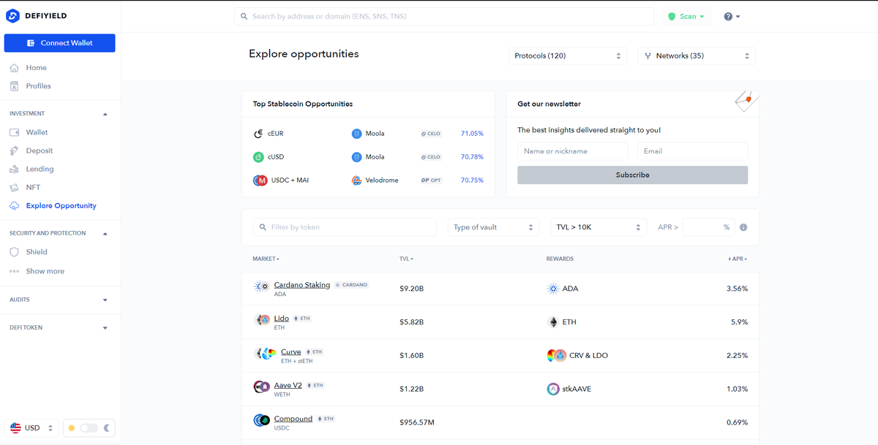Viewport: 878px width, 445px height.
Task: Collapse the SECURITY AND PROTECTION section
Action: coord(105,234)
